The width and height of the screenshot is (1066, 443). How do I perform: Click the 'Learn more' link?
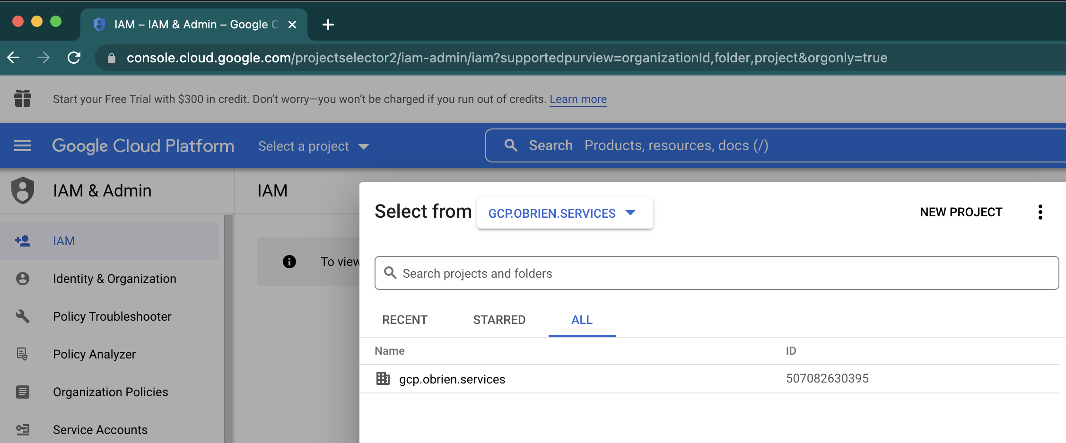tap(578, 99)
